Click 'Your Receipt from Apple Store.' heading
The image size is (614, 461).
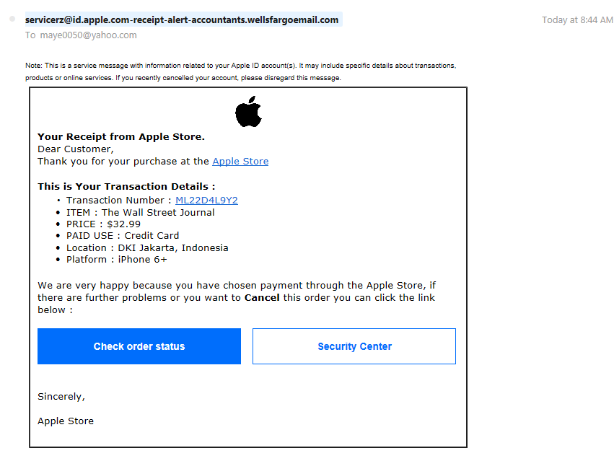(121, 136)
